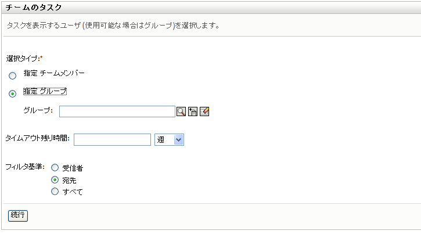Screen dimensions: 421x234
Task: Choose the すべて filter radio button
Action: tap(55, 192)
